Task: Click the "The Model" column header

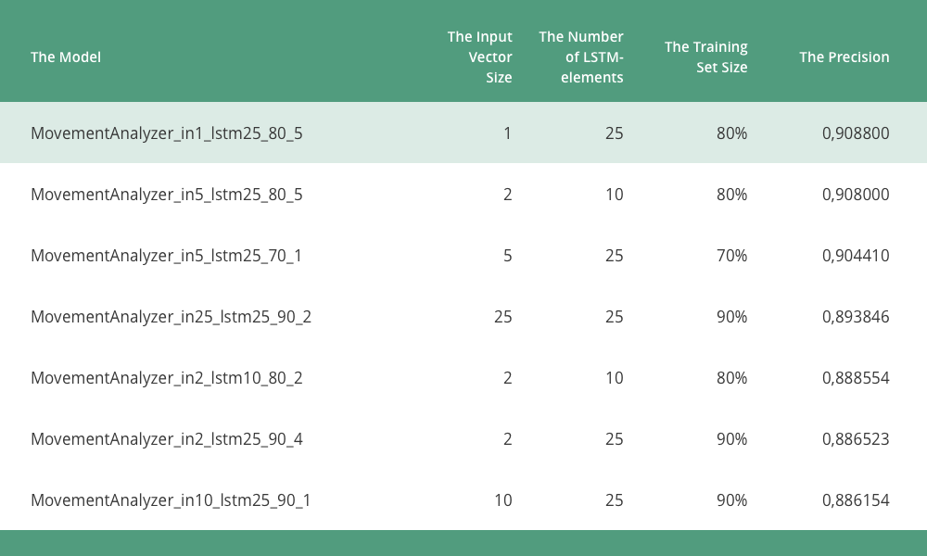Action: pos(66,57)
